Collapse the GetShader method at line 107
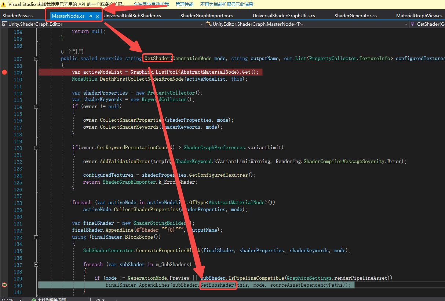 (x=36, y=58)
